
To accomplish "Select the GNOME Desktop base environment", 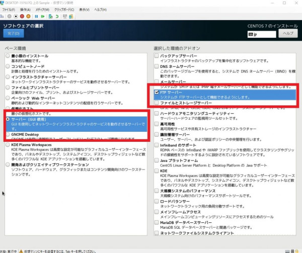I will click(7, 135).
